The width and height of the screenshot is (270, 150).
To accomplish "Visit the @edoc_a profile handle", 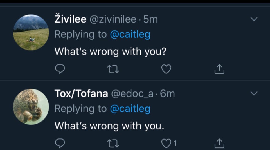I will pos(132,94).
